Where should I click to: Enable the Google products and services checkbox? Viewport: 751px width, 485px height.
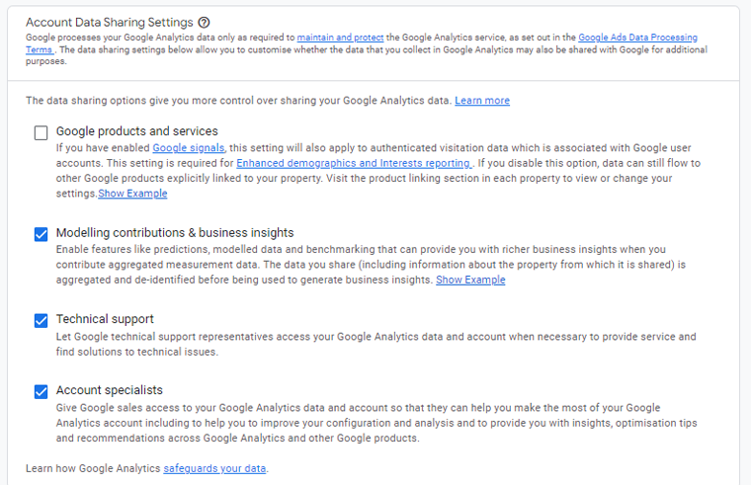coord(42,132)
